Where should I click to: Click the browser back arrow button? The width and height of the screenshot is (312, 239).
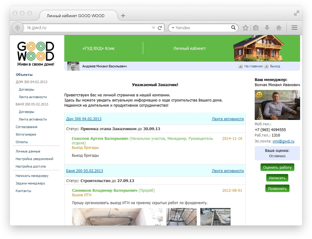pos(18,28)
